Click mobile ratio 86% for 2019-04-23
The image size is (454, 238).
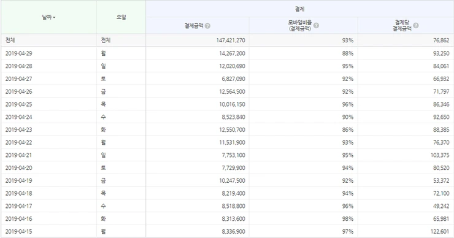coord(348,129)
